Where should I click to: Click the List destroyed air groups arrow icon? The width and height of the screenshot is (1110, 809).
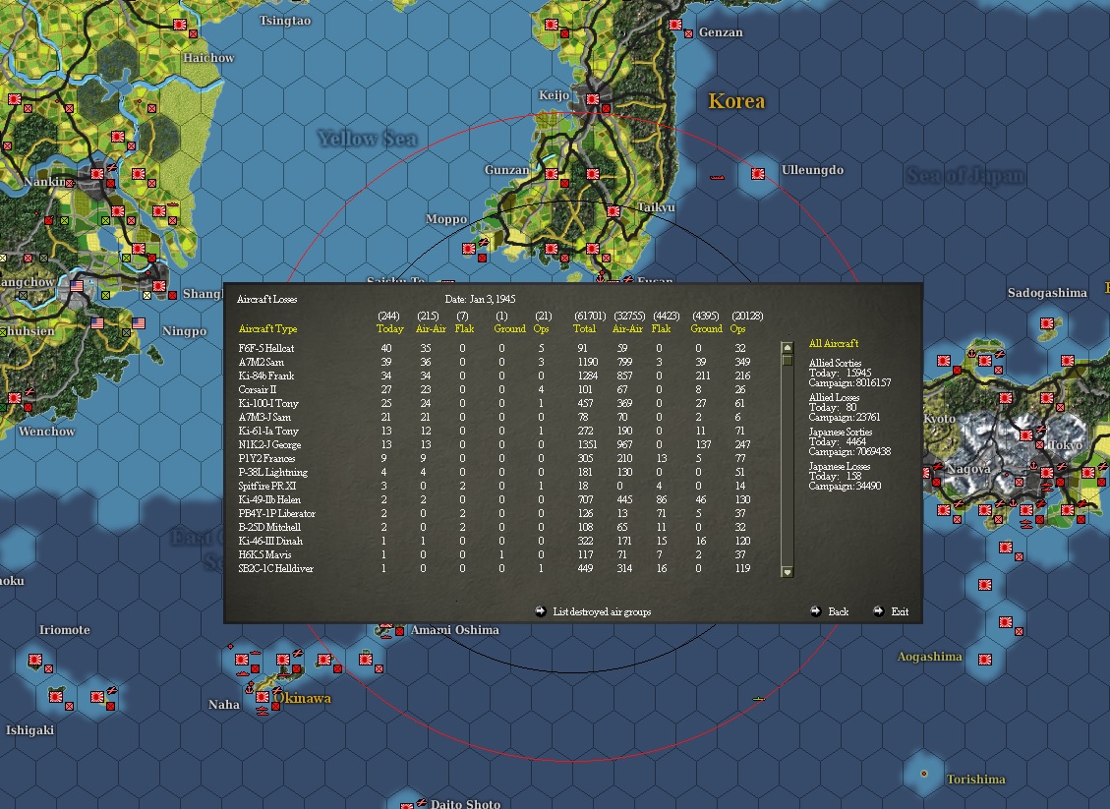click(x=540, y=611)
